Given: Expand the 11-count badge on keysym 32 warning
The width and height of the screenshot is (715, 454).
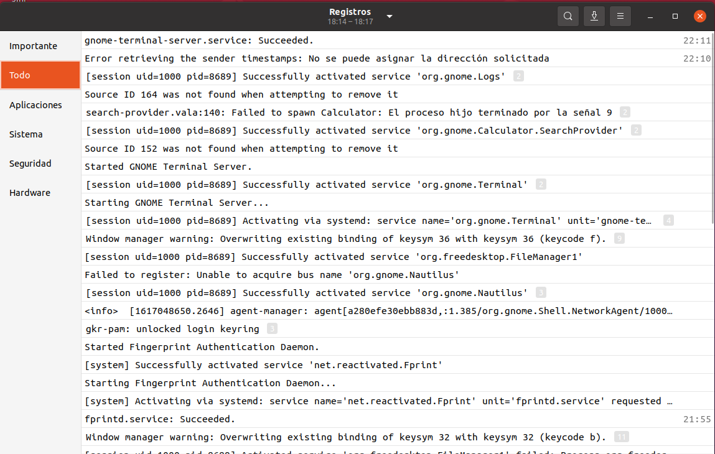Looking at the screenshot, I should pyautogui.click(x=620, y=437).
